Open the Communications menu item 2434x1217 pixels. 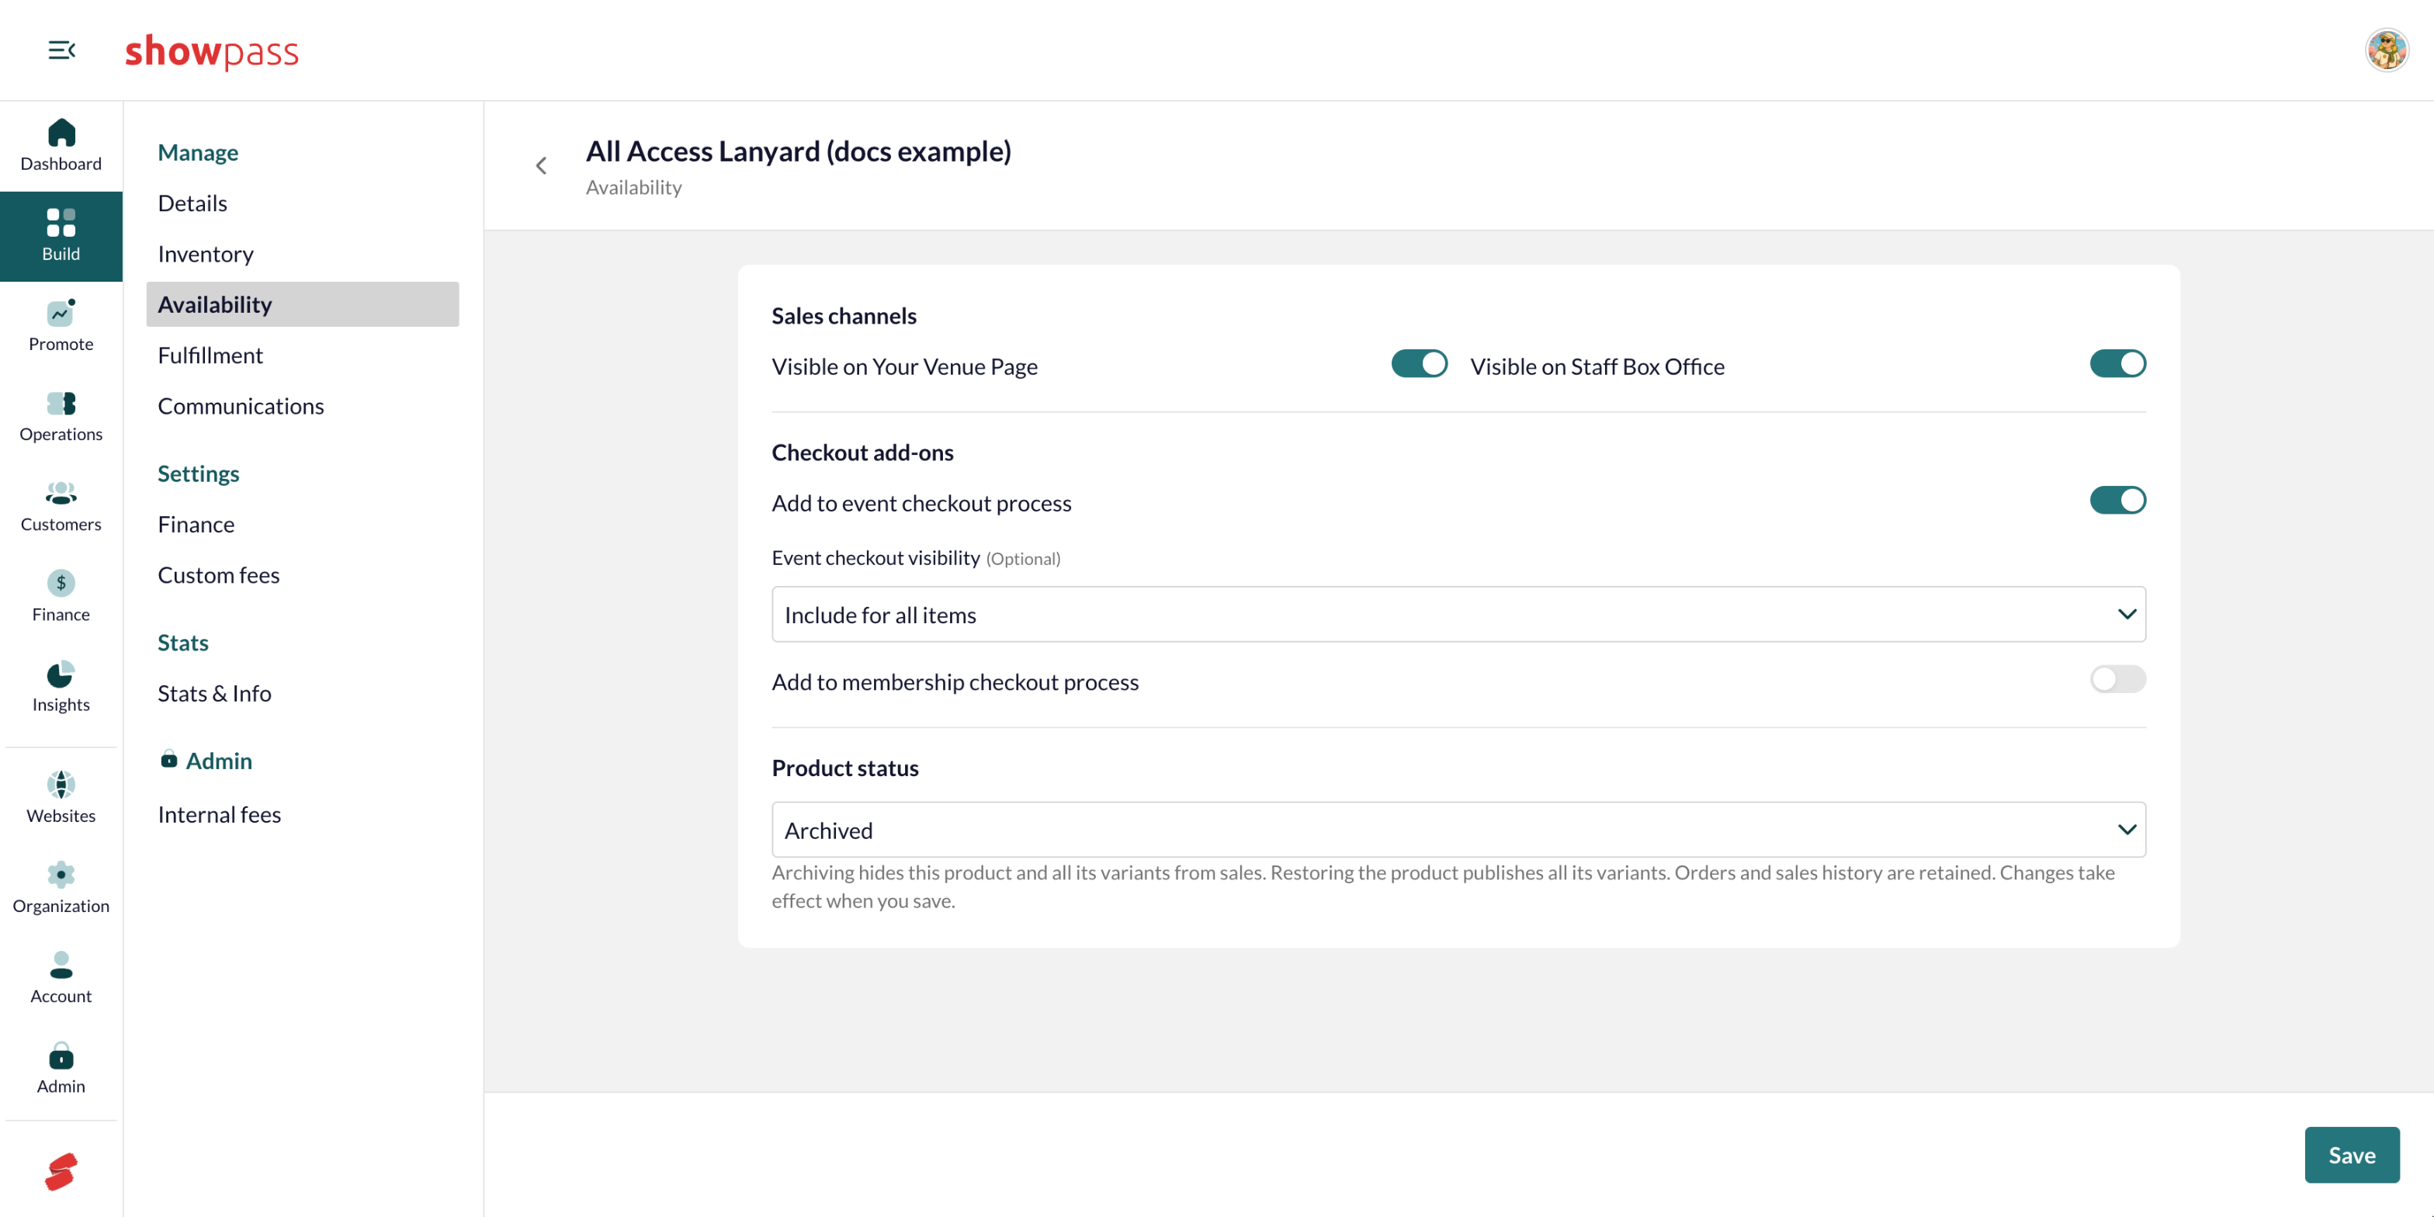pos(303,406)
